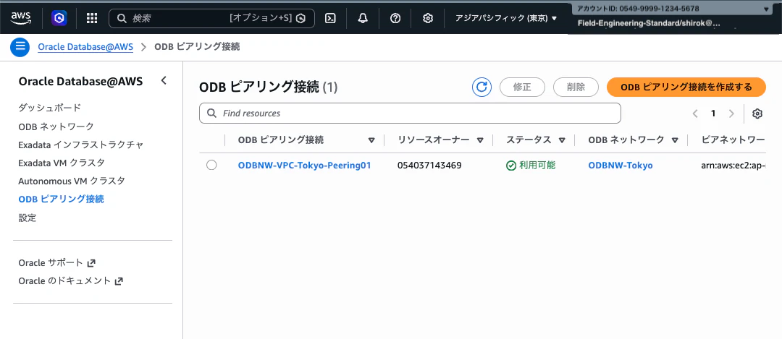Open Exadata インフラストラクチャ in the sidebar
This screenshot has height=339, width=782.
click(x=81, y=145)
